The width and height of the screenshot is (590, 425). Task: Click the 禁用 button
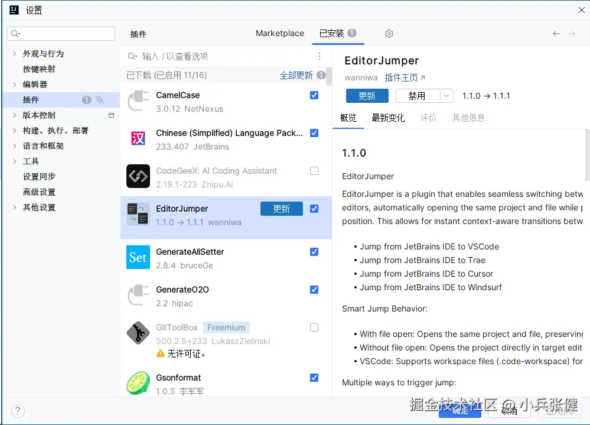[x=418, y=96]
